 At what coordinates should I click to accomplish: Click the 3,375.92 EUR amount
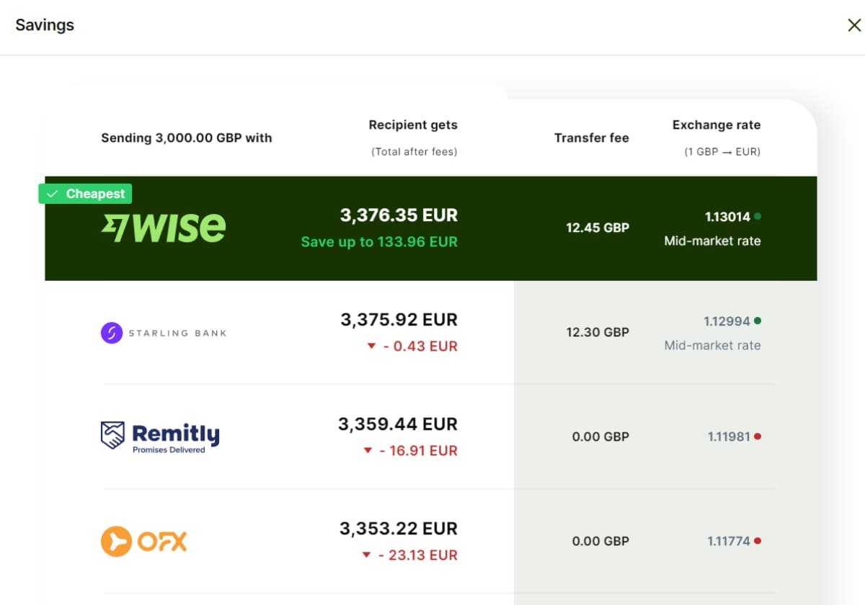click(399, 319)
